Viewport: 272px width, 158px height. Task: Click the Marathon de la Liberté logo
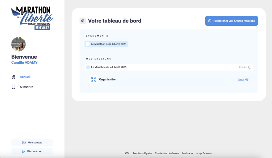[32, 18]
